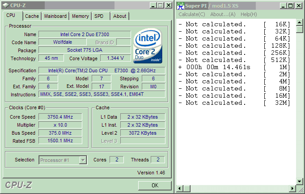Select the Not calculated 128K line

(x=234, y=46)
